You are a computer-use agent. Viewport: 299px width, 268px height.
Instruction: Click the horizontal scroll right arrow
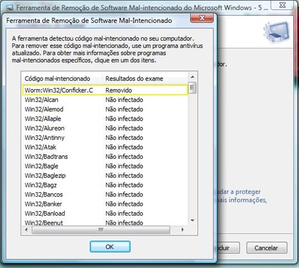click(182, 229)
